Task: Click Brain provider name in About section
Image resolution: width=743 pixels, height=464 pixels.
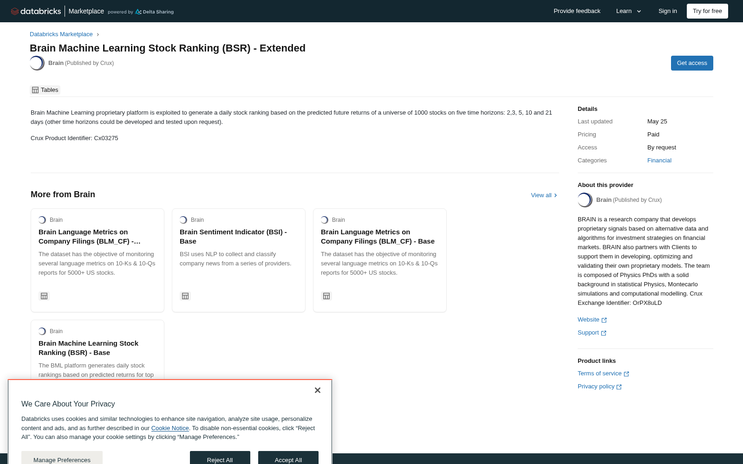Action: tap(604, 200)
